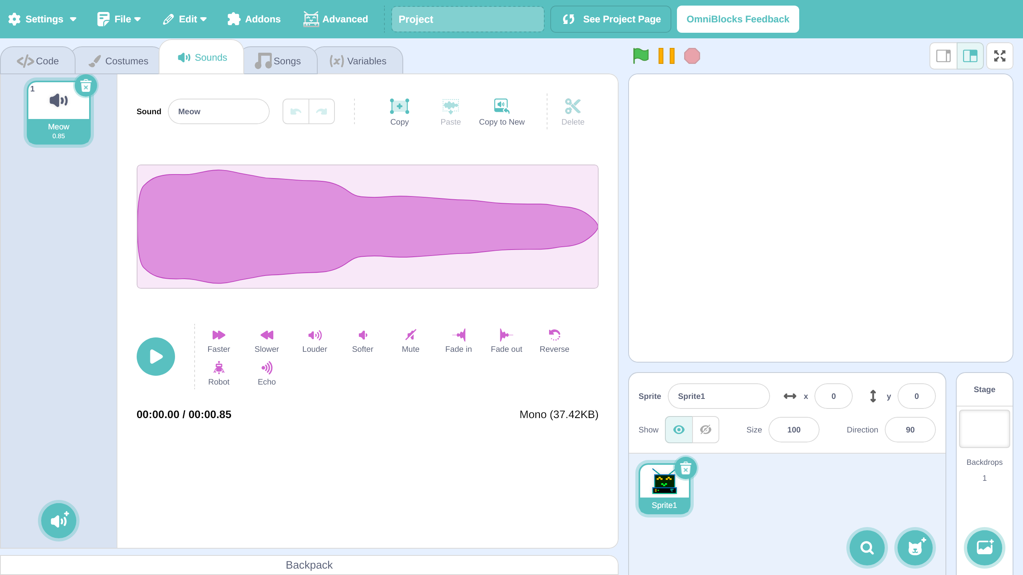Image resolution: width=1023 pixels, height=575 pixels.
Task: Expand the File menu
Action: click(119, 19)
